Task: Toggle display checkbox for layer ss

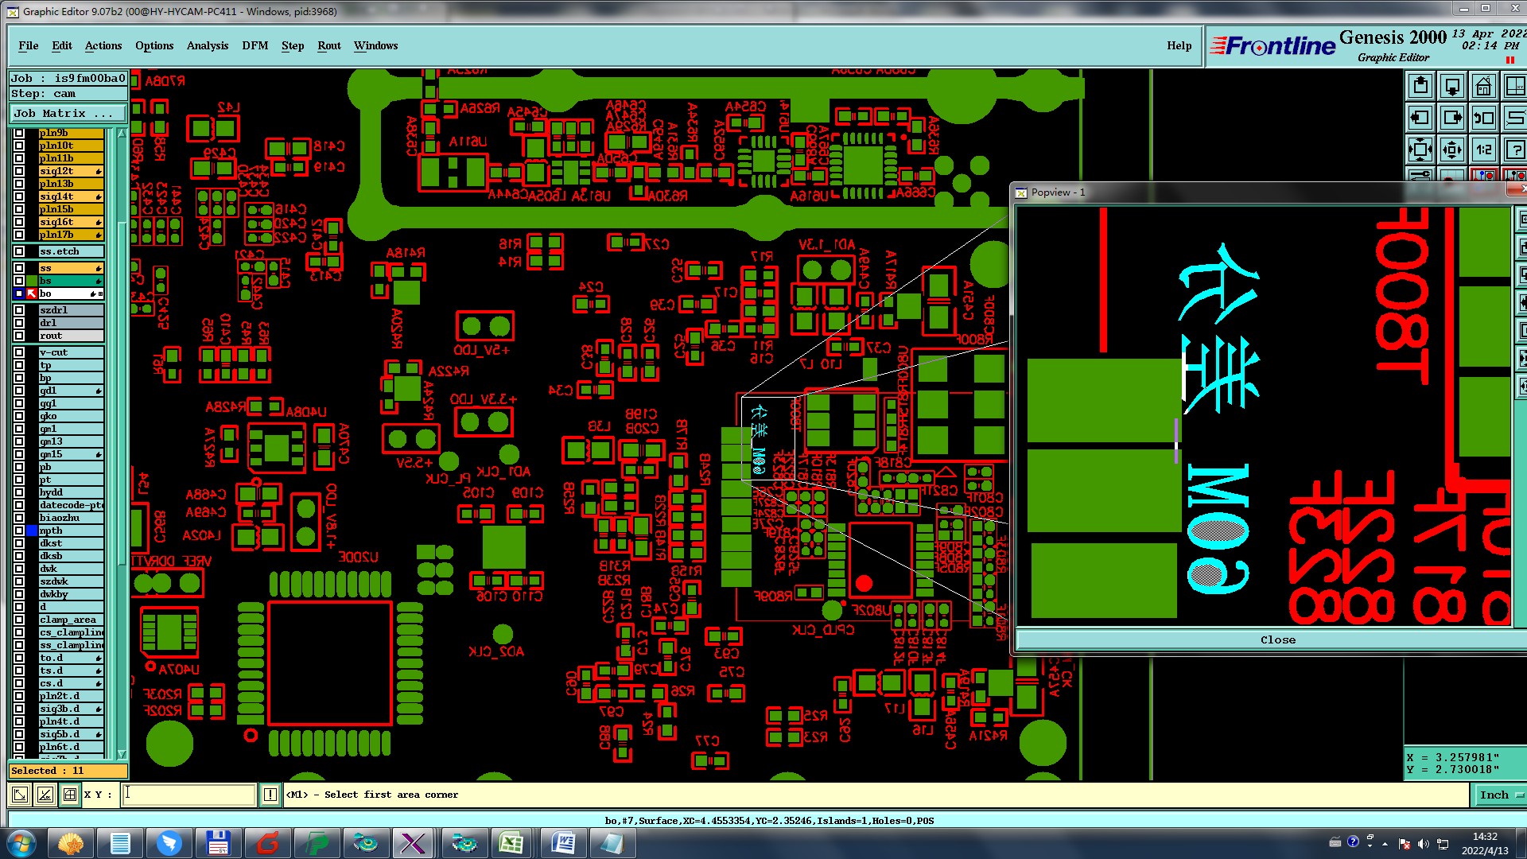Action: pos(19,268)
